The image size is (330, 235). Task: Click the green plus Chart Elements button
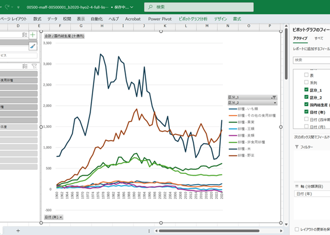pyautogui.click(x=32, y=35)
